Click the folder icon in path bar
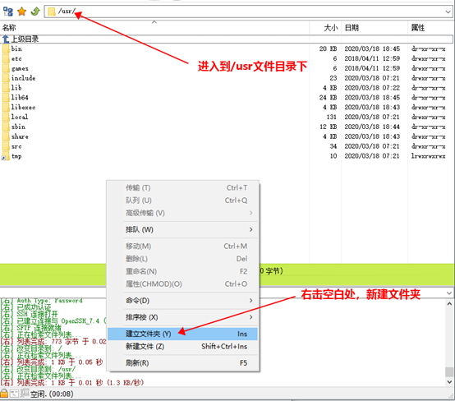Screen dimensions: 455x401 pos(52,12)
